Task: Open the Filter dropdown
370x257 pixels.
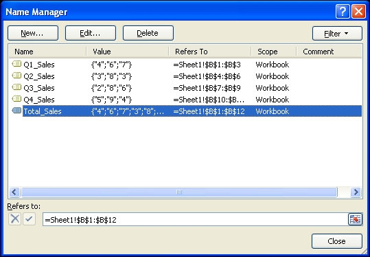Action: pos(337,34)
